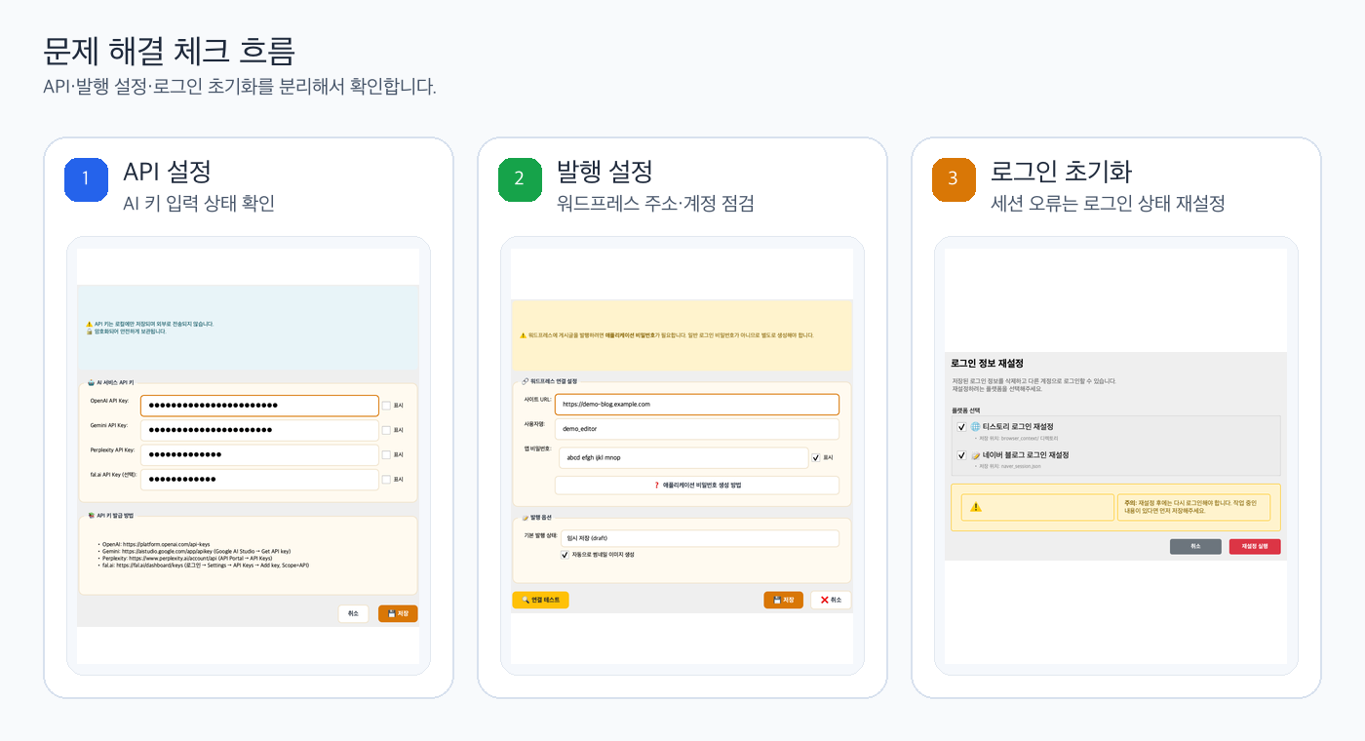The height and width of the screenshot is (741, 1365).
Task: Click globe icon beside 티스토리 로그인 재설정
Action: 974,427
